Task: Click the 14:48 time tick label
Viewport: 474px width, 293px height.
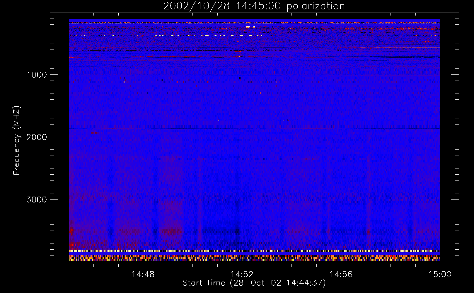Action: 143,275
